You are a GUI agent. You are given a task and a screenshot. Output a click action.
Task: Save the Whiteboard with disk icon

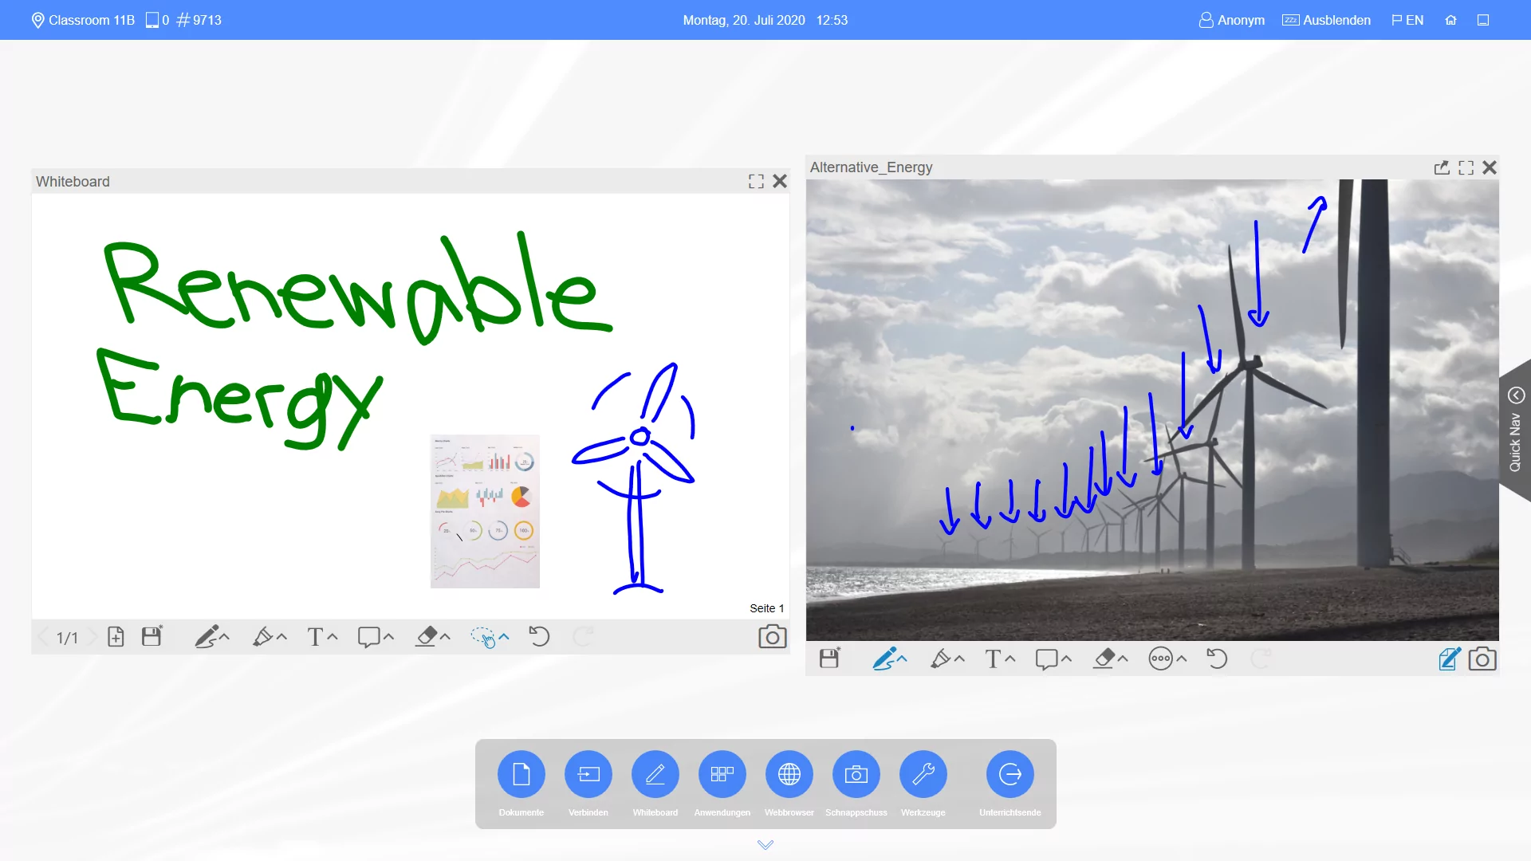152,636
